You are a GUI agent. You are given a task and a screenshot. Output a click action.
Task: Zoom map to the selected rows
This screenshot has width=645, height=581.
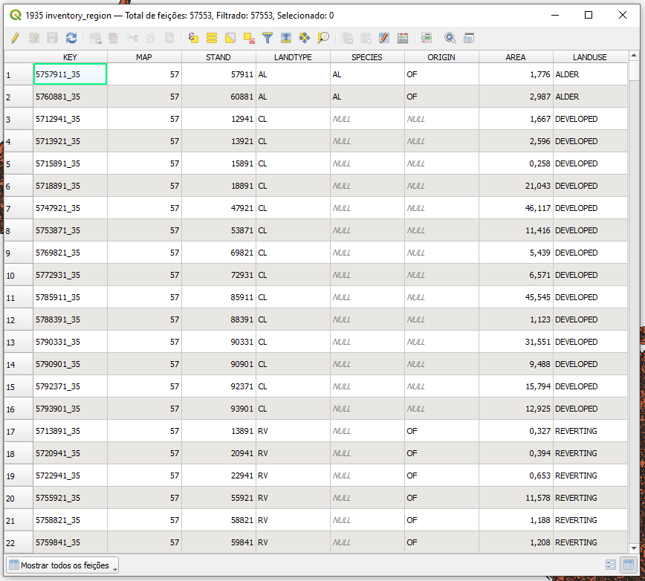(323, 38)
